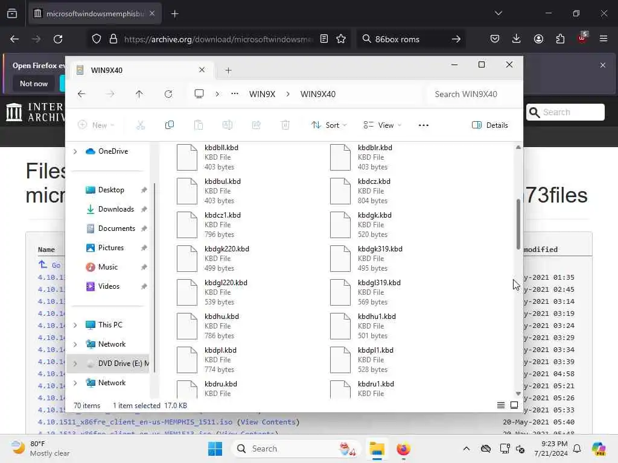618x463 pixels.
Task: Open Firefox list all tabs dropdown
Action: click(498, 13)
